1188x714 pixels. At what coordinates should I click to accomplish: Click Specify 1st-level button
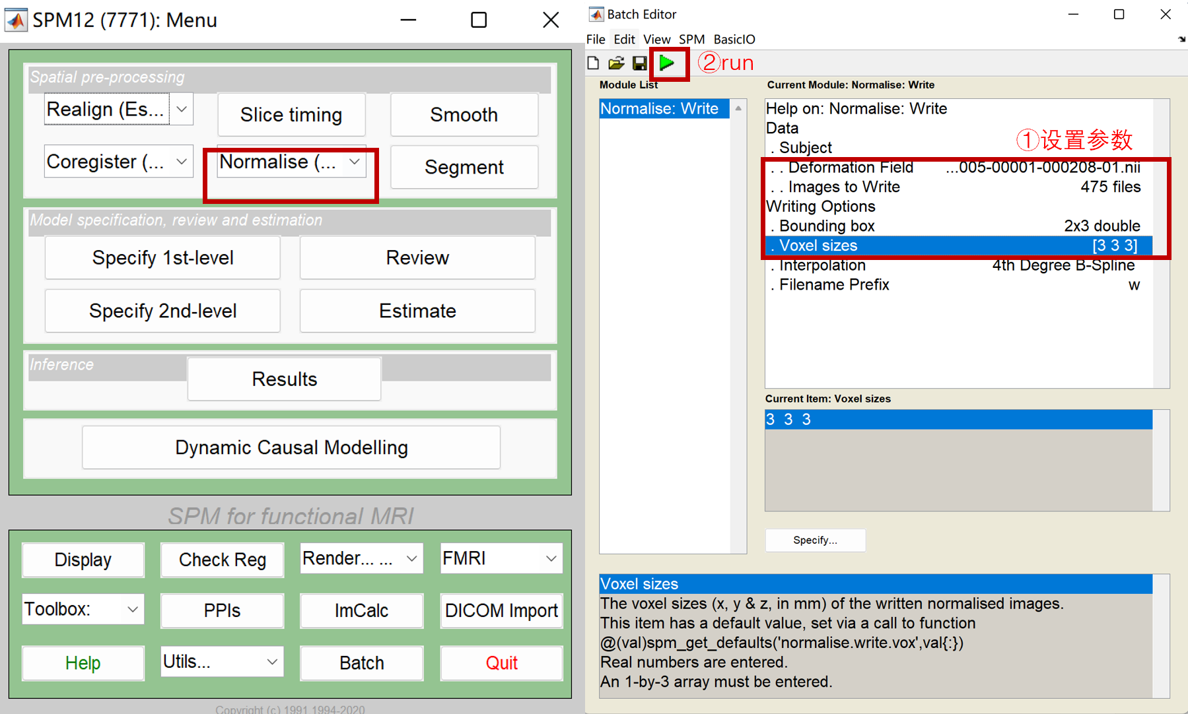point(162,258)
